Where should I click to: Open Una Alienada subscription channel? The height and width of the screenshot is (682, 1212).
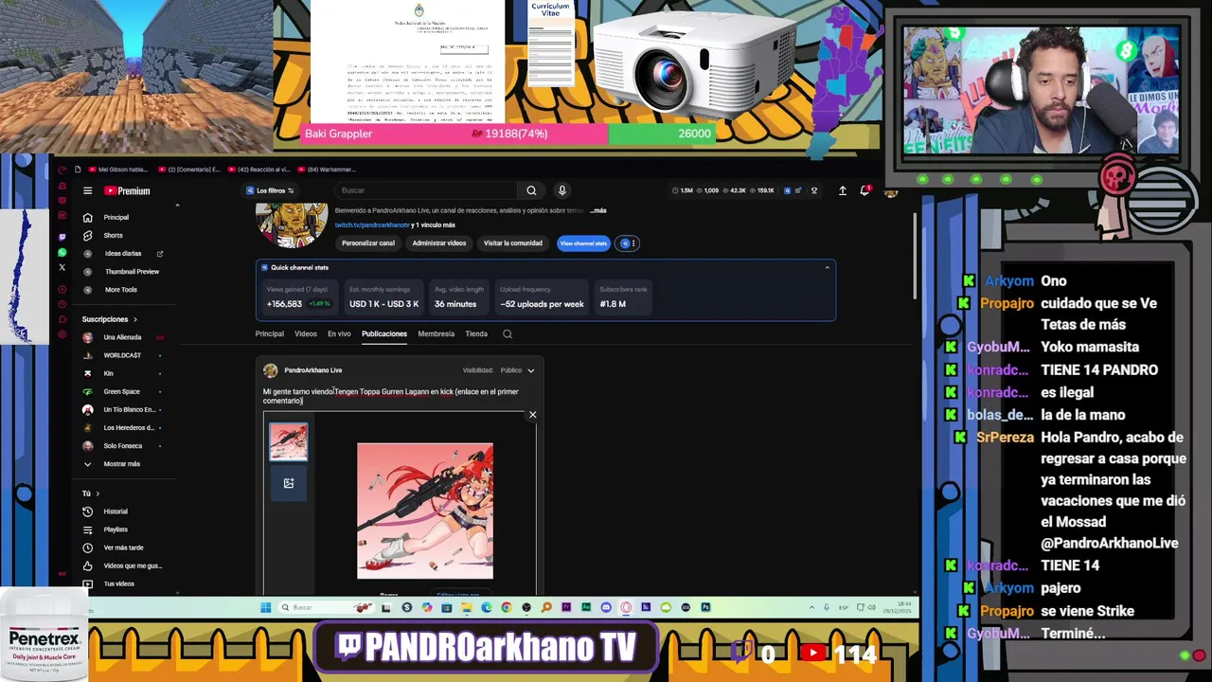pos(122,337)
